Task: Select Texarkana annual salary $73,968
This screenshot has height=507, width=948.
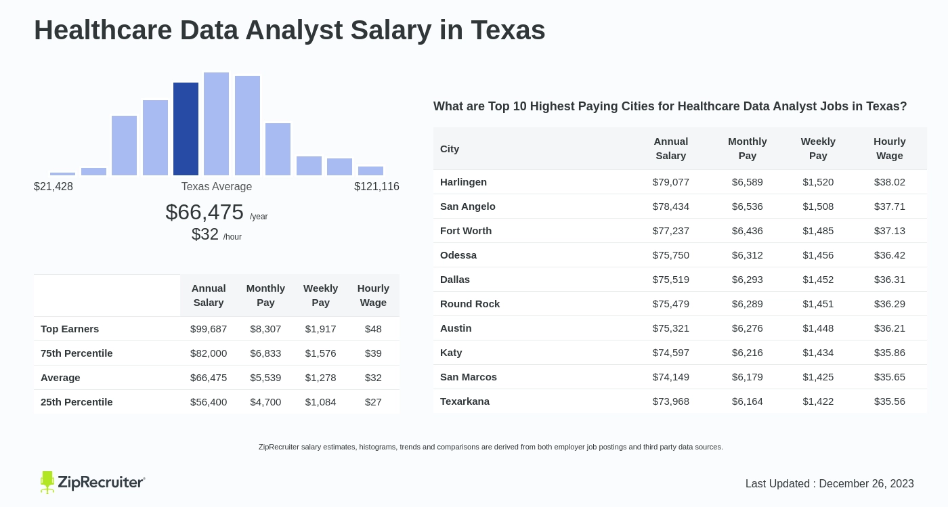Action: point(671,401)
